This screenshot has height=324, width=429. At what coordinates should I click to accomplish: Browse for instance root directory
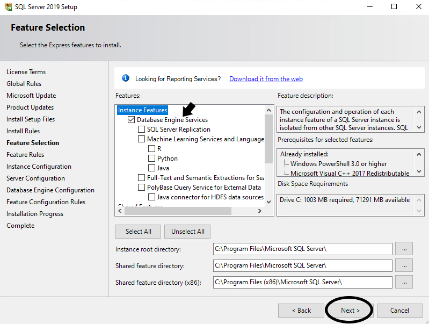tap(404, 249)
